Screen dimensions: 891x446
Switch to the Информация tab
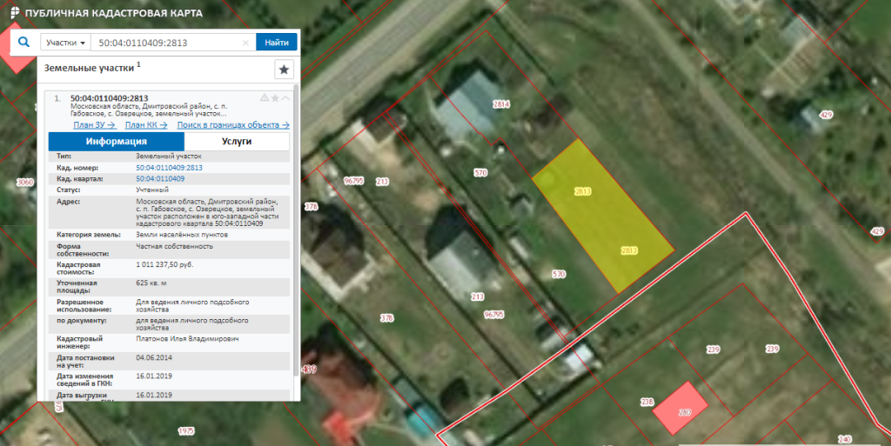coord(116,141)
